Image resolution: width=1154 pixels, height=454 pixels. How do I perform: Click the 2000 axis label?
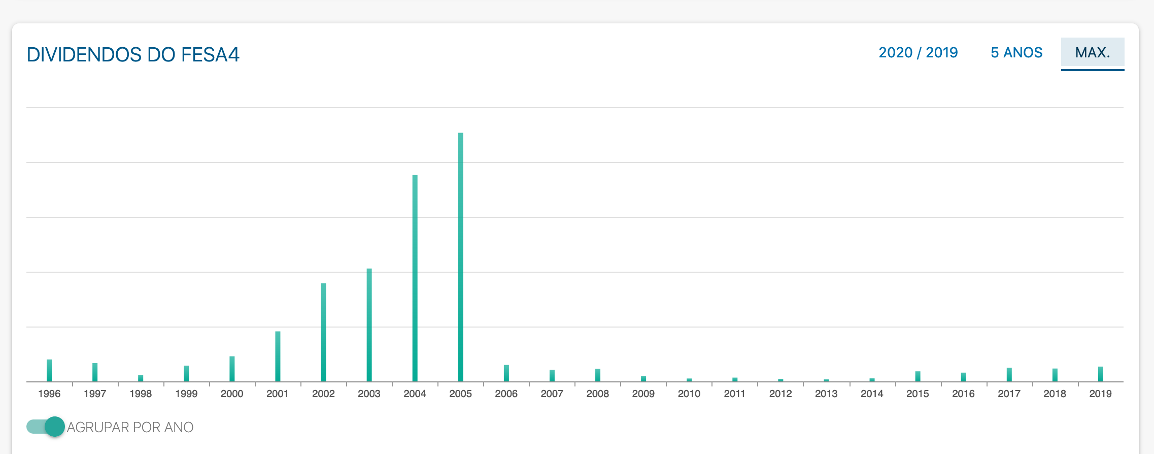pyautogui.click(x=232, y=394)
